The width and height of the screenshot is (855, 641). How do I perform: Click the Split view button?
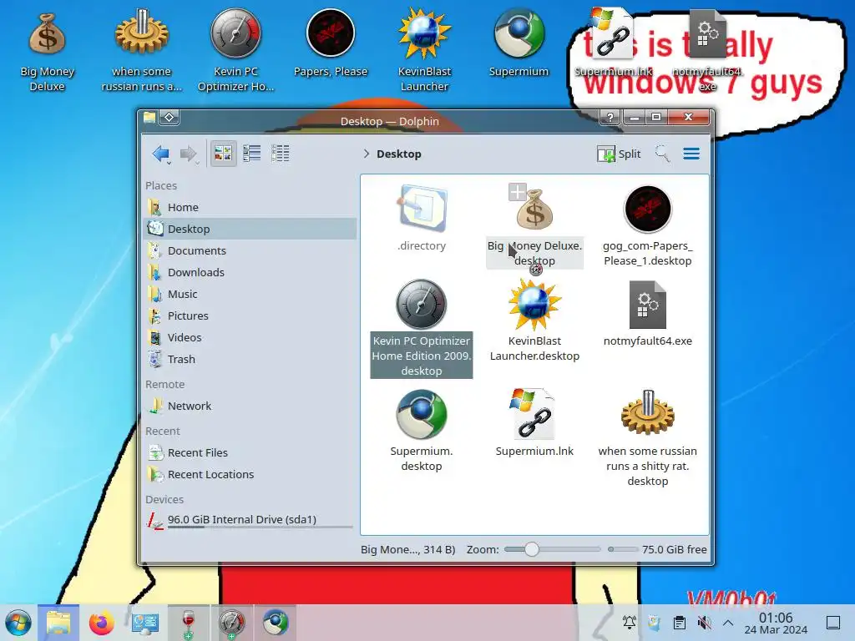[x=619, y=154]
